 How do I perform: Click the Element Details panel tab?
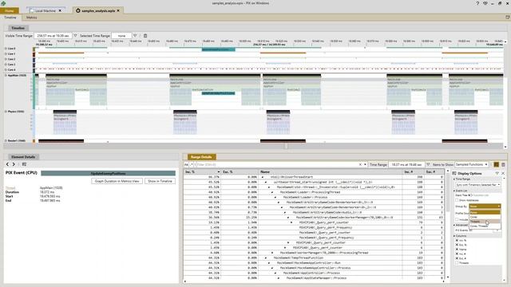coord(23,157)
